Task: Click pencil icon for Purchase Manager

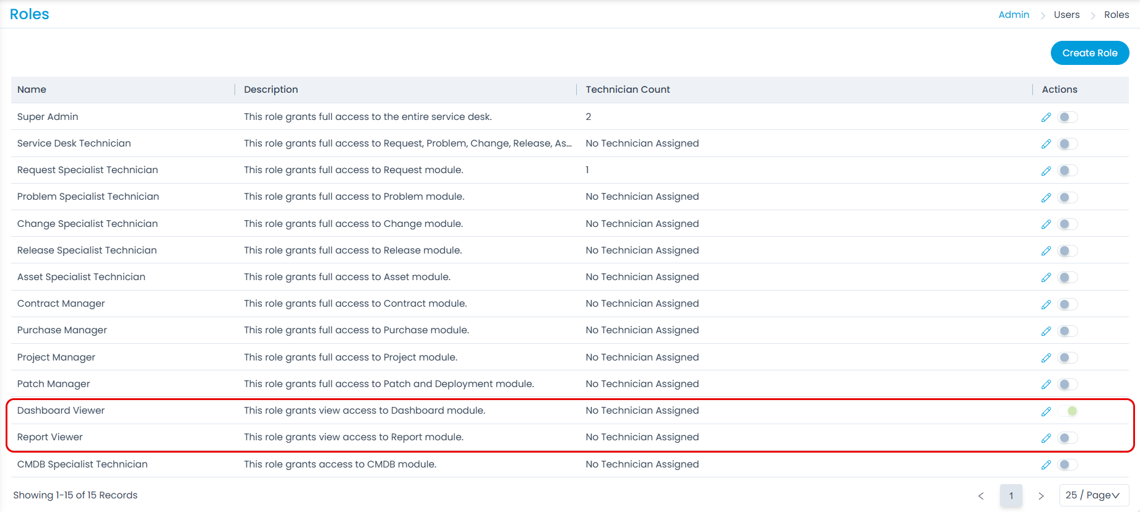Action: click(x=1046, y=331)
